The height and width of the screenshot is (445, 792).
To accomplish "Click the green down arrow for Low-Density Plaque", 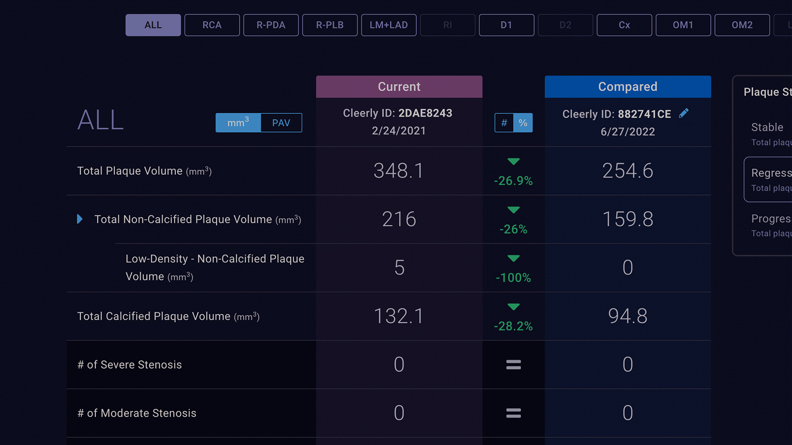I will point(513,258).
